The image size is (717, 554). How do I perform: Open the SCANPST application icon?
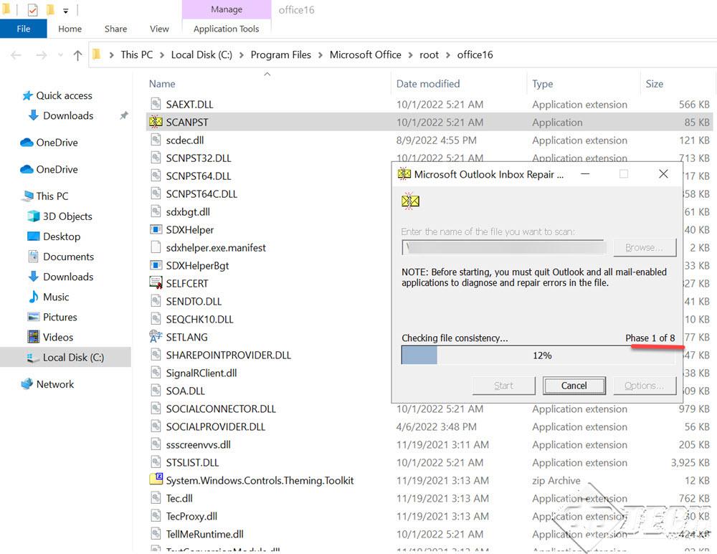click(156, 122)
